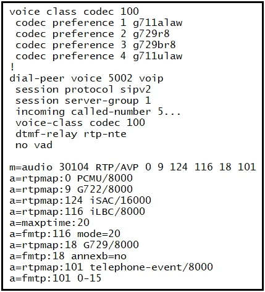Click the voice-class codec 100 line under dial-peer
The height and width of the screenshot is (292, 265).
(80, 123)
